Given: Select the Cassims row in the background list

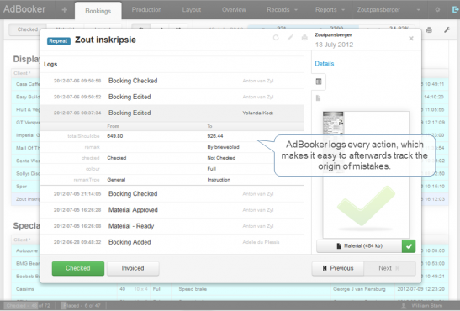Looking at the screenshot, I should 230,289.
